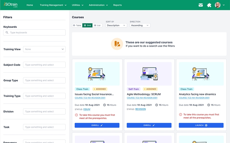Open the Utilities menu

point(78,5)
